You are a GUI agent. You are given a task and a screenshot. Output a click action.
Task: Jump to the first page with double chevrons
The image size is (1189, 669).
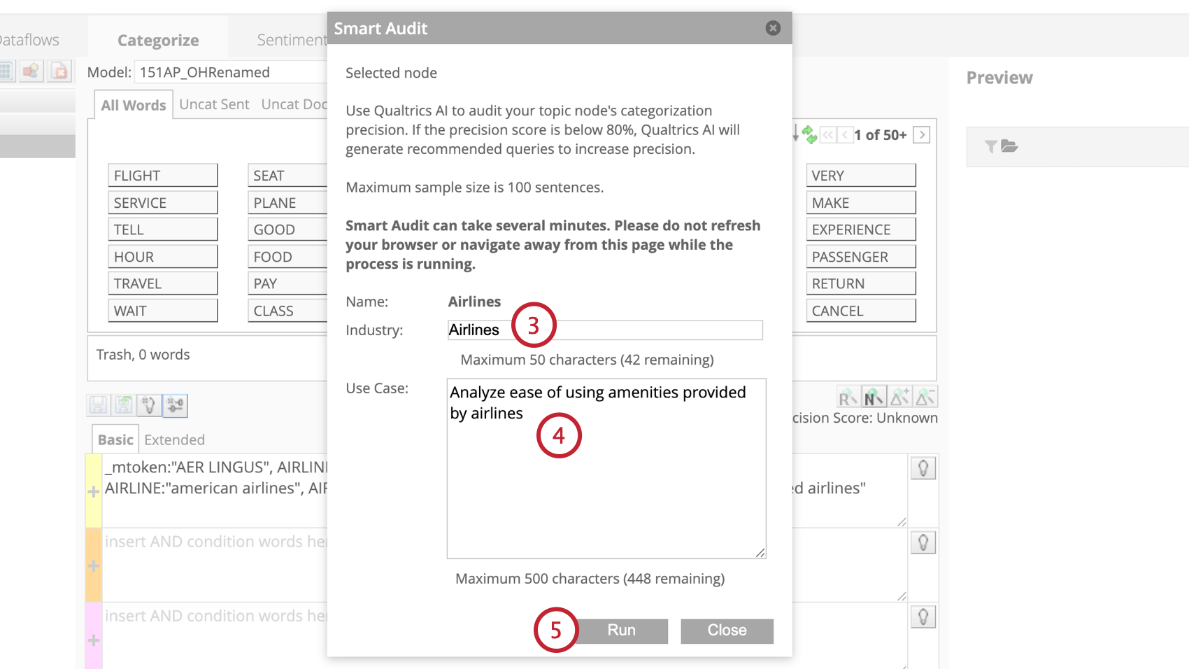tap(829, 134)
